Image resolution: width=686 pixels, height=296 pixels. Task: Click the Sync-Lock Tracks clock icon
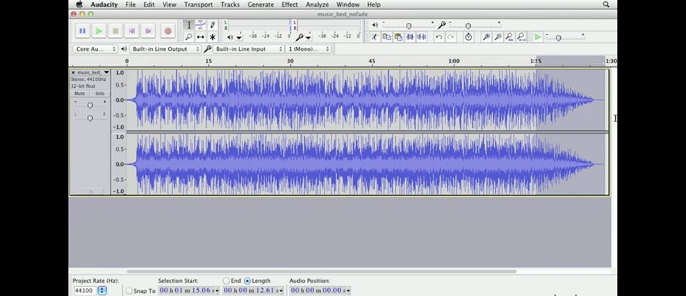(468, 37)
